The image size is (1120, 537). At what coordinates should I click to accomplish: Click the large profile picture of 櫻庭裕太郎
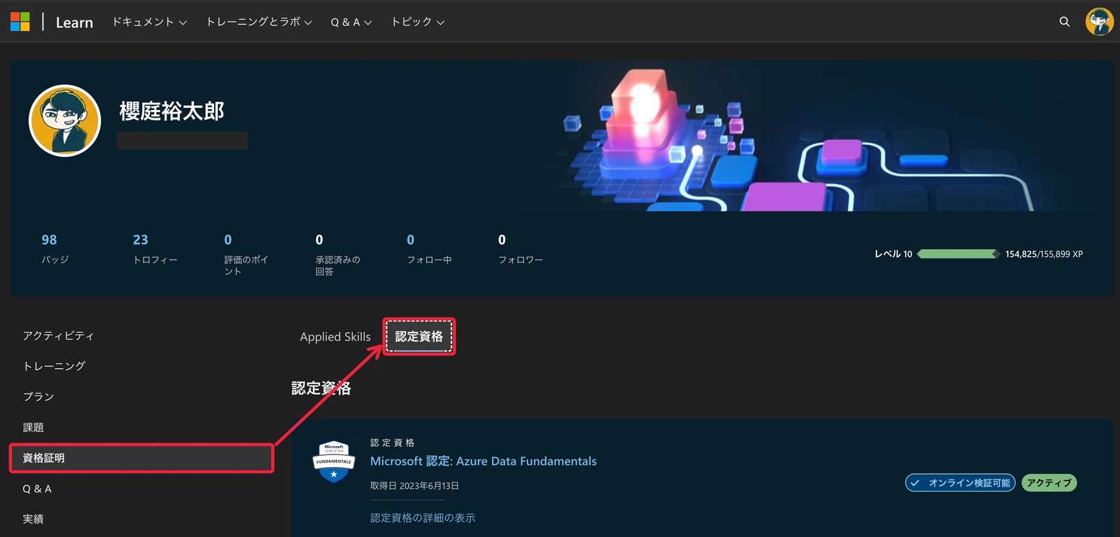pos(64,120)
